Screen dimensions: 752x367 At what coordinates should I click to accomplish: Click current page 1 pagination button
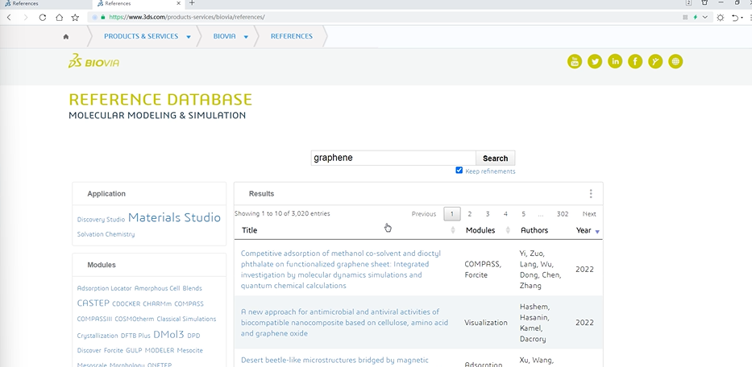pyautogui.click(x=452, y=214)
